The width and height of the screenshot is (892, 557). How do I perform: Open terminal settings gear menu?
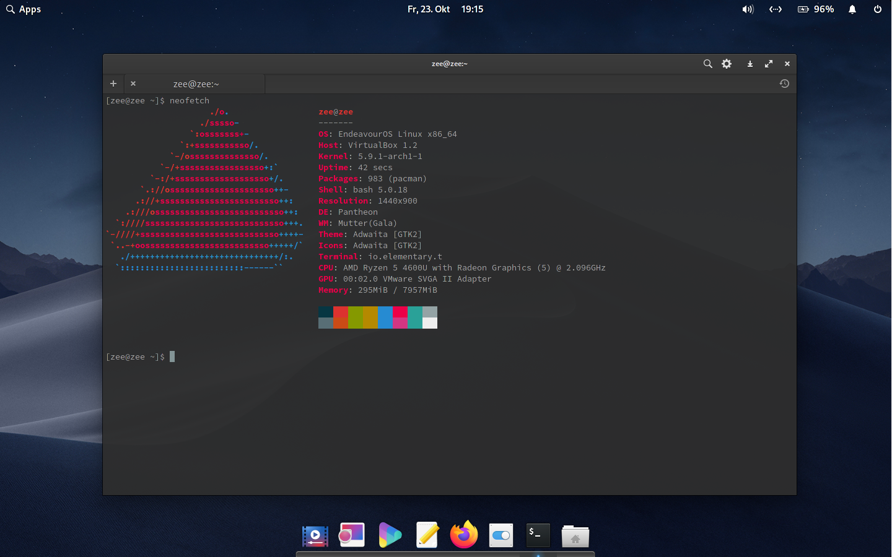727,64
